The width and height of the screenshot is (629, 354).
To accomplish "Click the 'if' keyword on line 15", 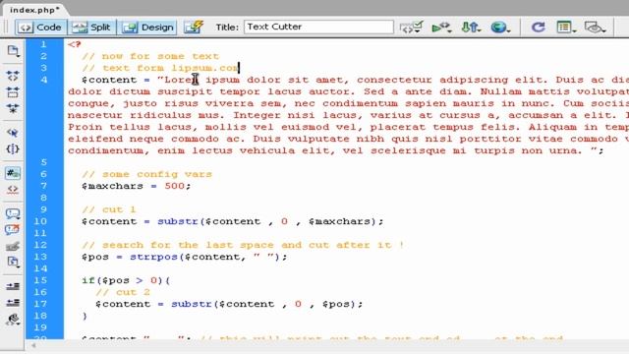I will tap(88, 280).
